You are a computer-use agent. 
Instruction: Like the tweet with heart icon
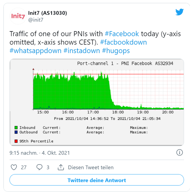tap(14, 167)
